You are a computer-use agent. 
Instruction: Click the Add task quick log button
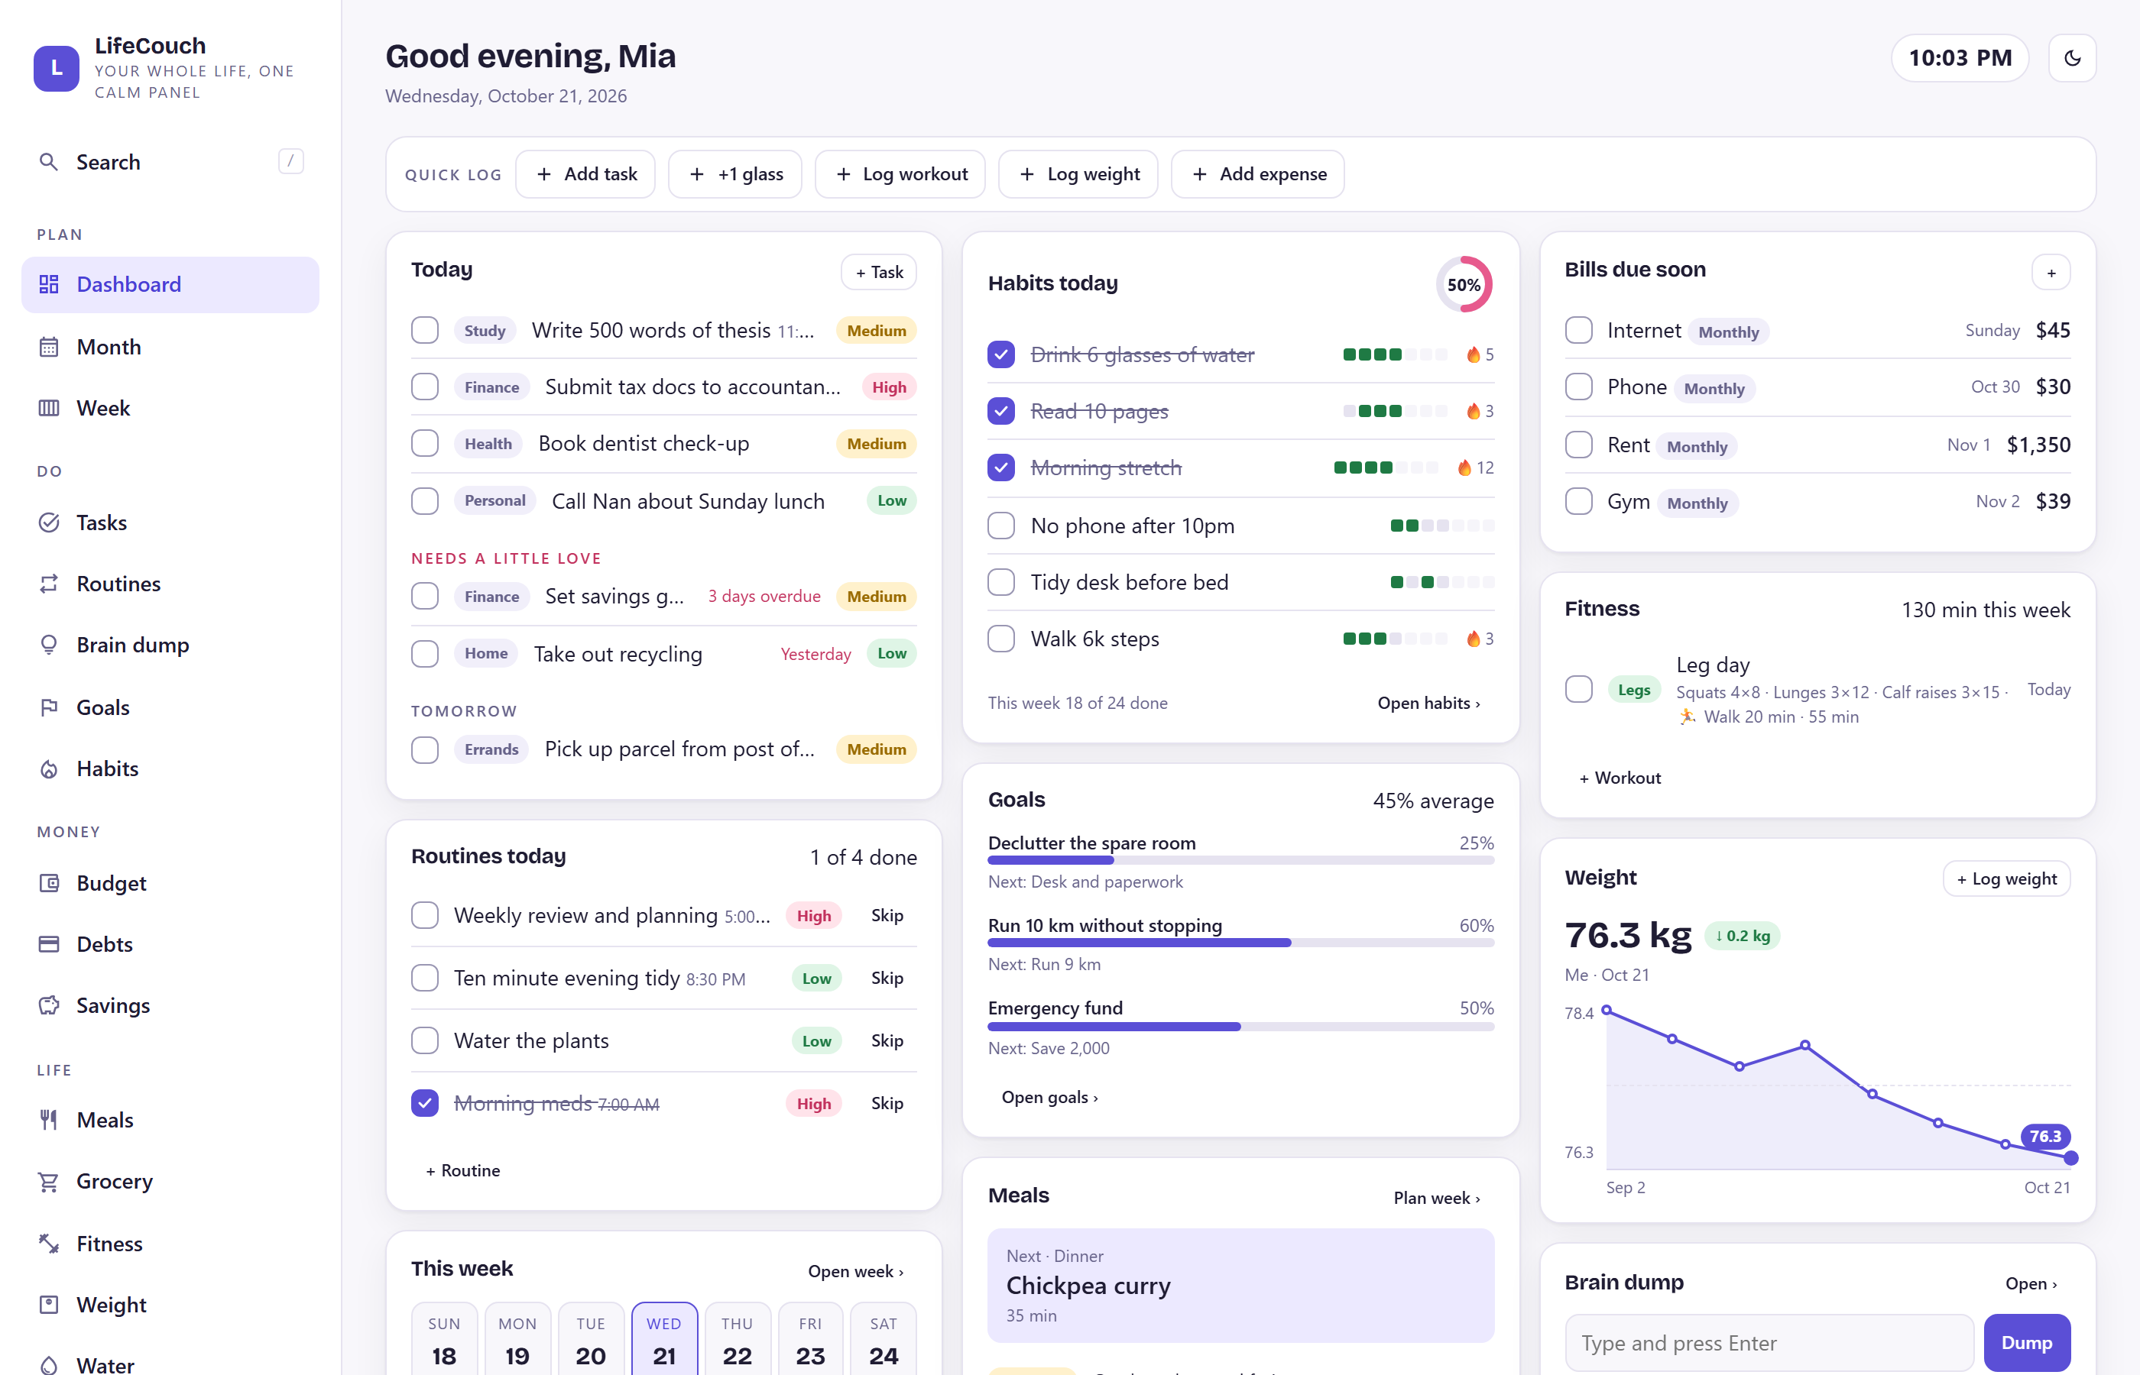tap(586, 174)
